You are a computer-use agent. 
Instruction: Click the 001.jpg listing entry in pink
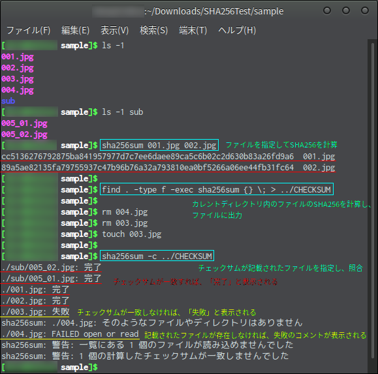(18, 57)
